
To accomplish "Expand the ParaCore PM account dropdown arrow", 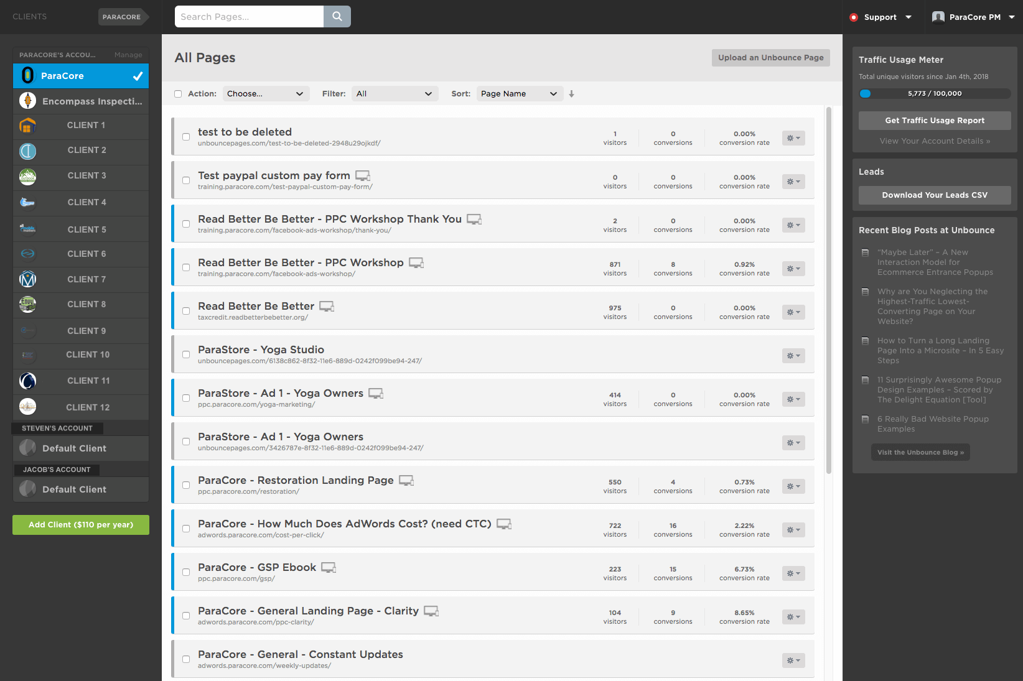I will (1012, 17).
